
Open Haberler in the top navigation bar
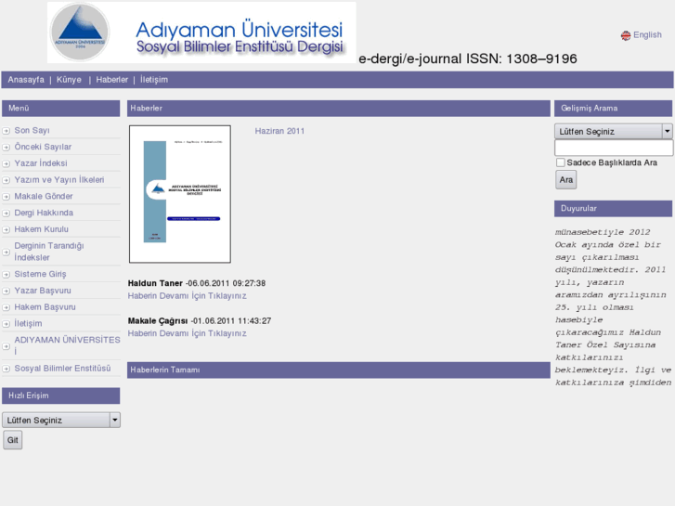coord(112,80)
